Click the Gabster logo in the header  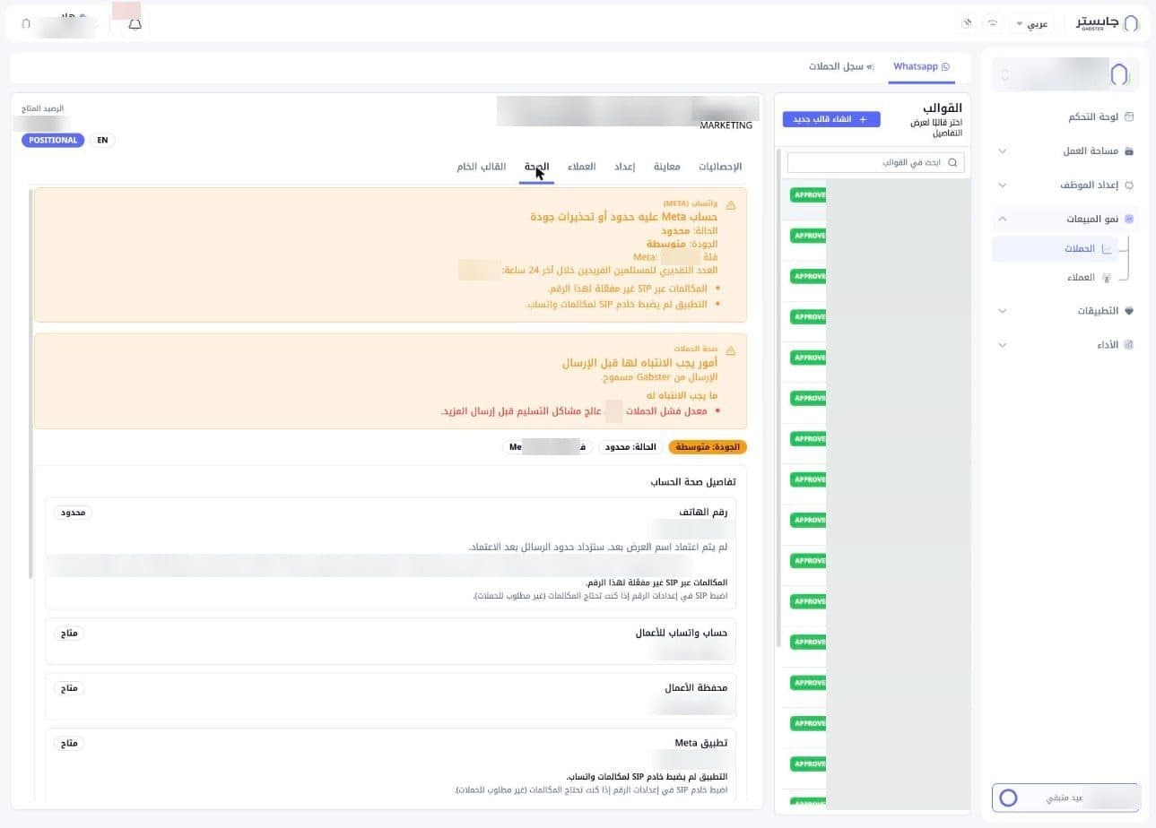pyautogui.click(x=1108, y=23)
